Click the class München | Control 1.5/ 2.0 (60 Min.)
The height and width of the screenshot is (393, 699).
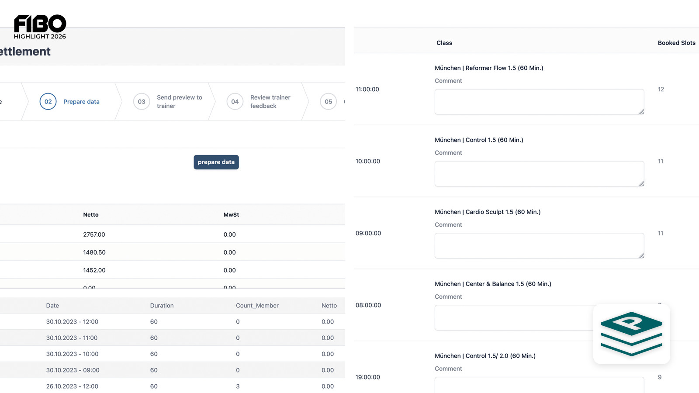coord(485,356)
